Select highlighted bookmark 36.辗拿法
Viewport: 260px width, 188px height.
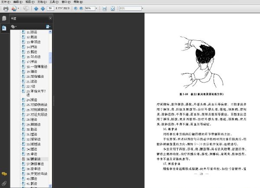tap(33, 159)
